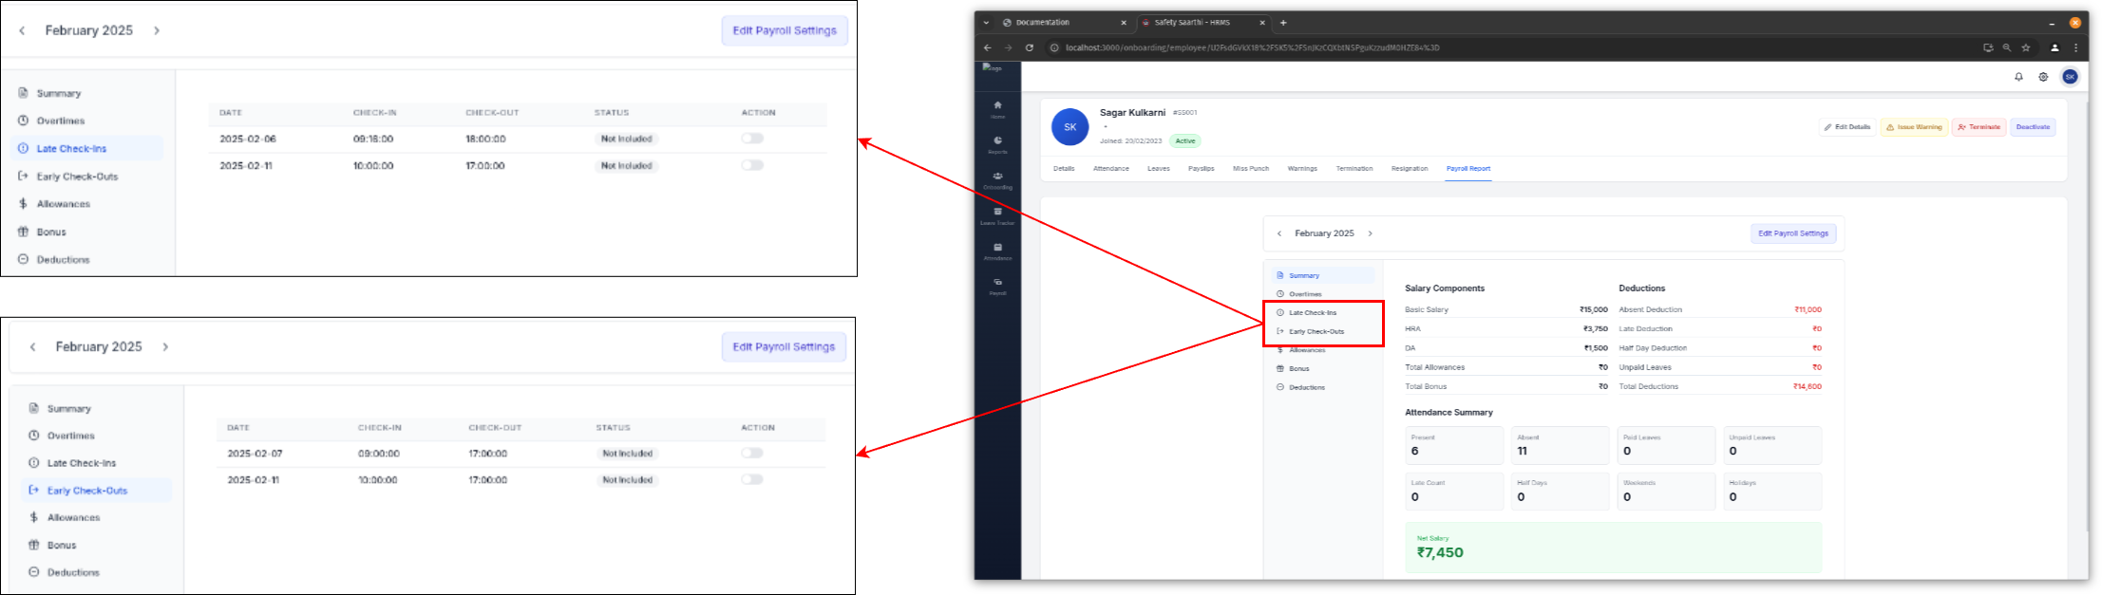This screenshot has height=595, width=2102.
Task: Switch to the Payslips tab
Action: pyautogui.click(x=1201, y=169)
